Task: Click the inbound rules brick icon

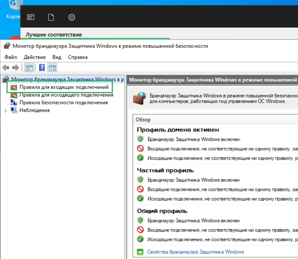Action: (x=14, y=87)
